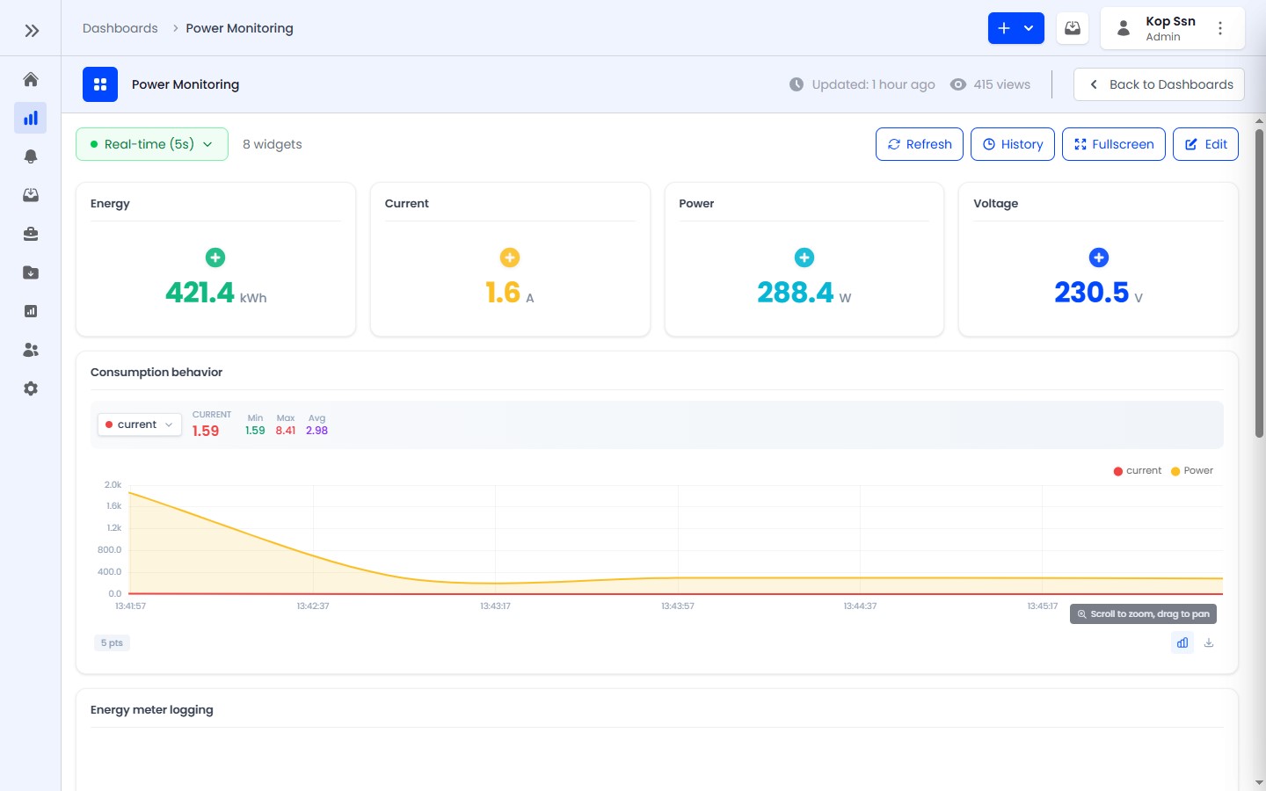The image size is (1266, 791).
Task: Download the consumption chart data
Action: [x=1209, y=643]
